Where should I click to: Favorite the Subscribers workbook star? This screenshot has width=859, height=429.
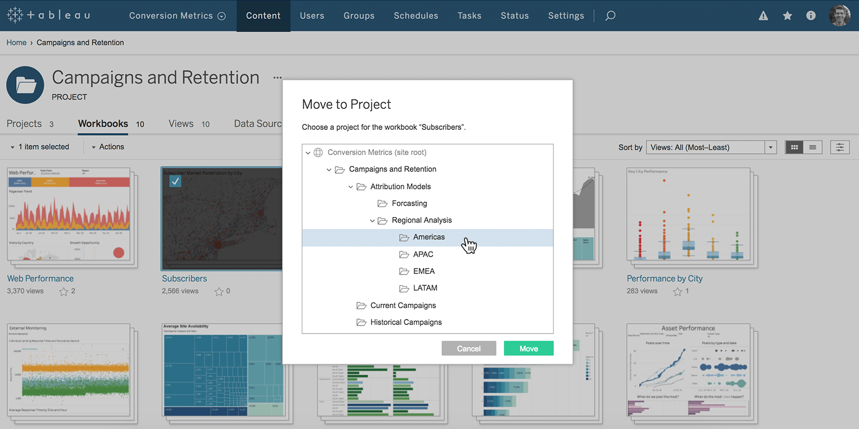[219, 291]
